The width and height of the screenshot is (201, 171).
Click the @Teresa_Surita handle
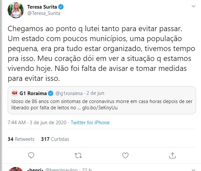click(x=43, y=13)
